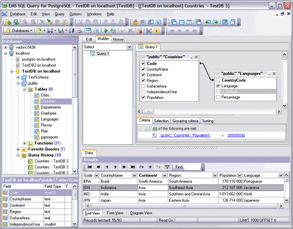Open the Query menu
293x229 pixels.
(x=59, y=14)
